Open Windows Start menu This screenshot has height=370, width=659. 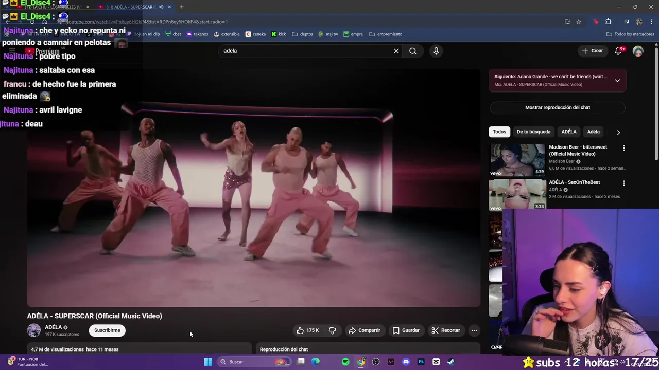click(208, 362)
